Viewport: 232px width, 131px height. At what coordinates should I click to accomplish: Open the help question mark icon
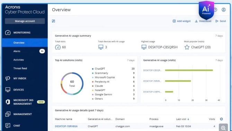(215, 10)
